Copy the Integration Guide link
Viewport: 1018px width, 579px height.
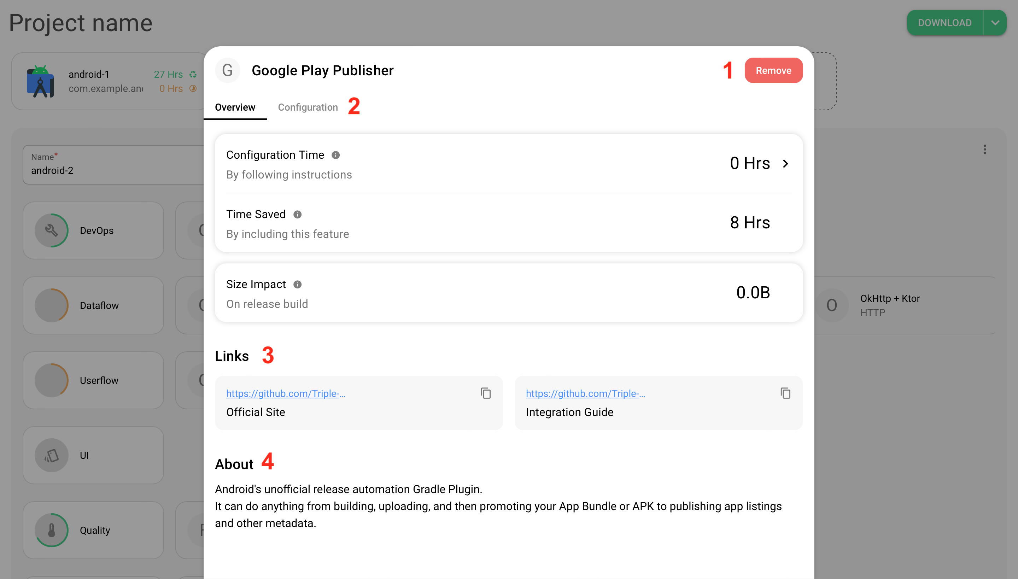(x=785, y=393)
